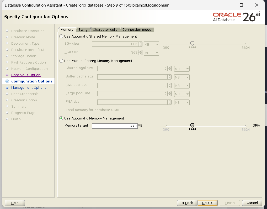Click Creation Option step in sidebar
The height and width of the screenshot is (209, 267).
point(24,100)
